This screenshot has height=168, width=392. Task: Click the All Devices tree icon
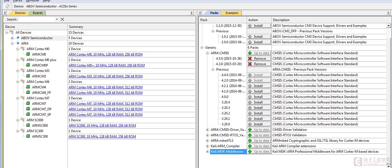click(x=12, y=32)
